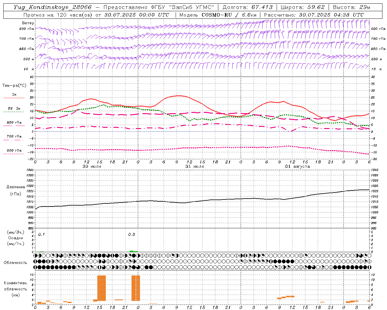387x310 pixels.
Task: Select the Модель COSMO-RU / 6.6км text
Action: click(218, 15)
